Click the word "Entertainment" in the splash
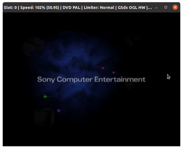The width and height of the screenshot is (183, 149). click(120, 79)
